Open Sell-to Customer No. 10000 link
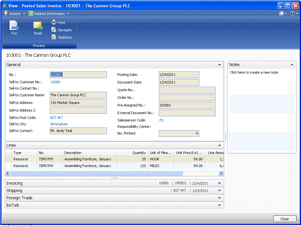Image resolution: width=301 pixels, height=226 pixels. click(55, 82)
